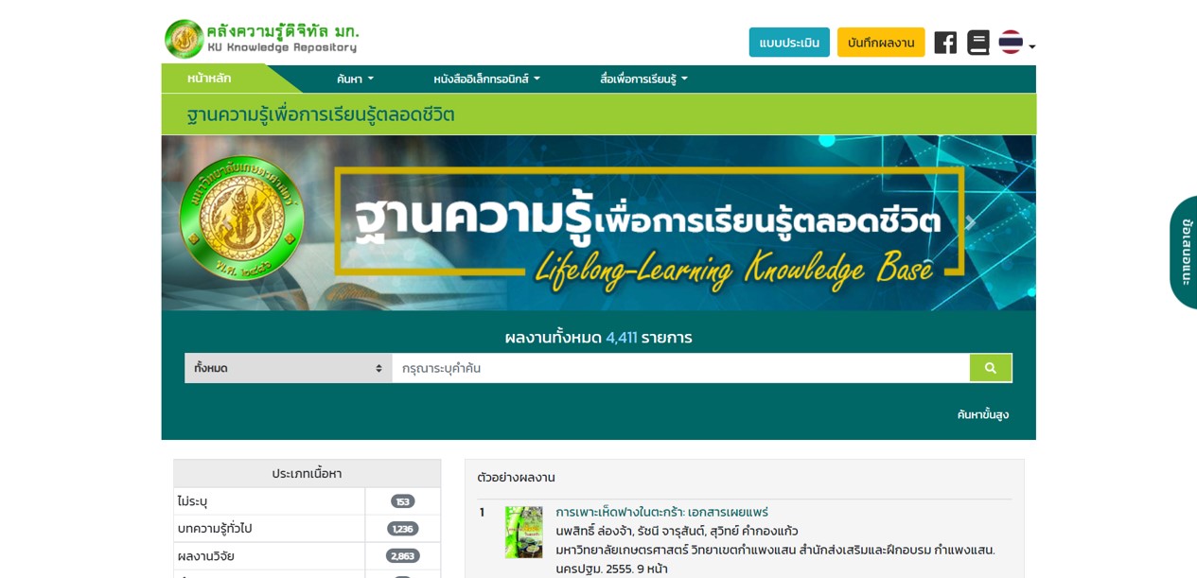Select the ไม่ระบุ content type row
Image resolution: width=1197 pixels, height=578 pixels.
tap(307, 501)
